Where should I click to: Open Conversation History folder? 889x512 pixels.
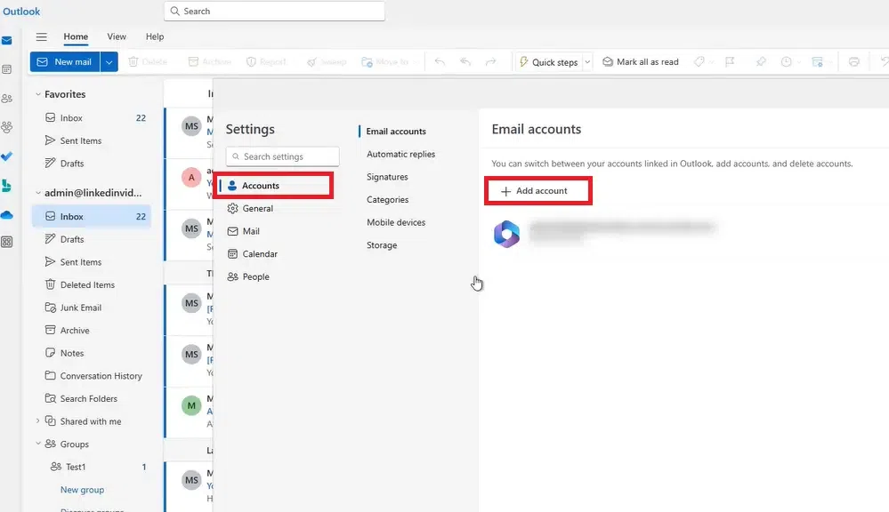click(x=92, y=375)
